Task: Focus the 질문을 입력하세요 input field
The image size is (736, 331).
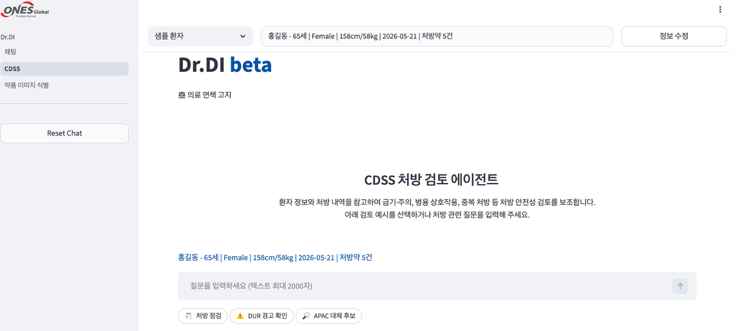Action: pos(425,286)
